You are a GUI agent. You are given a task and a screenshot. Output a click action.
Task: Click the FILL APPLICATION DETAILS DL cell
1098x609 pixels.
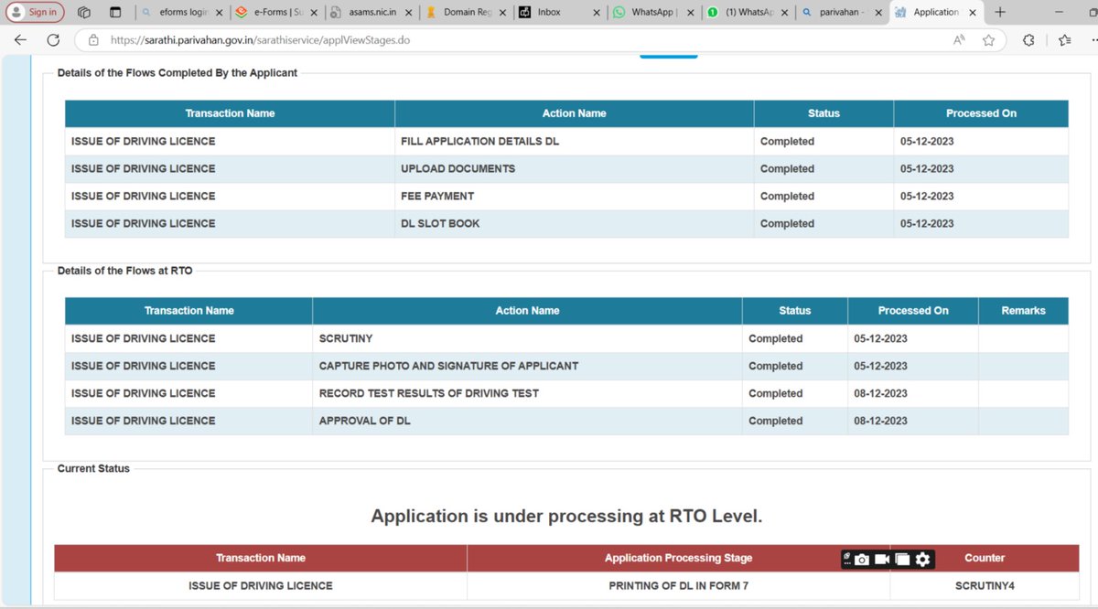[x=574, y=142]
